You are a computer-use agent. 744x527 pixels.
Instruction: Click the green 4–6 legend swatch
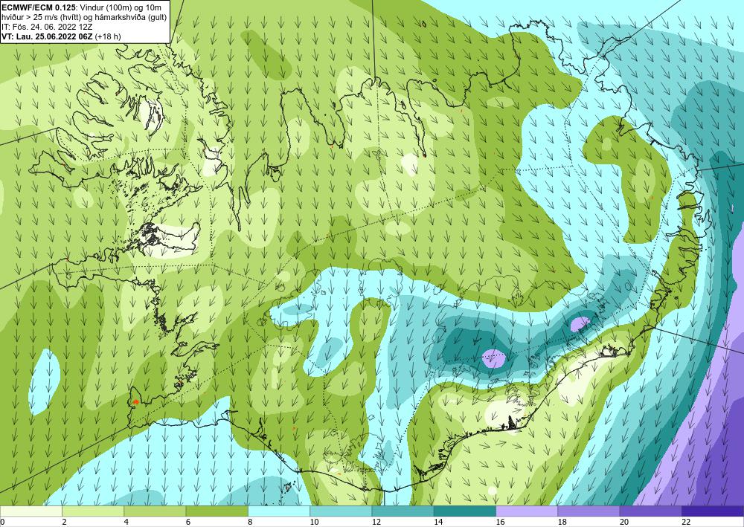155,511
